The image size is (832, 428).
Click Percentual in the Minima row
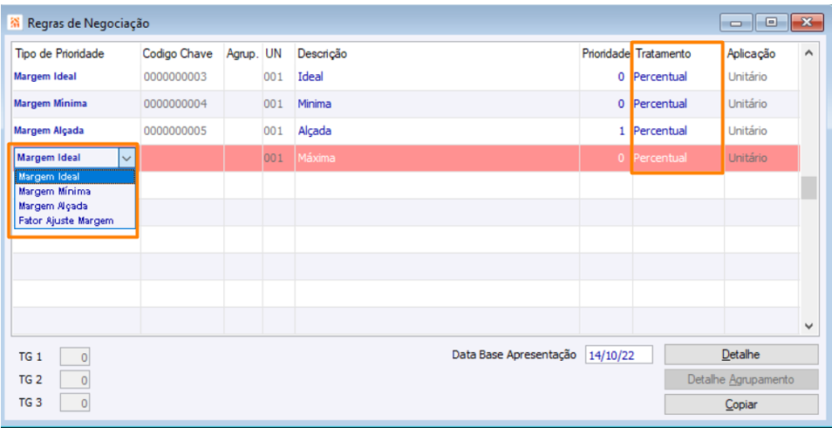pyautogui.click(x=660, y=104)
